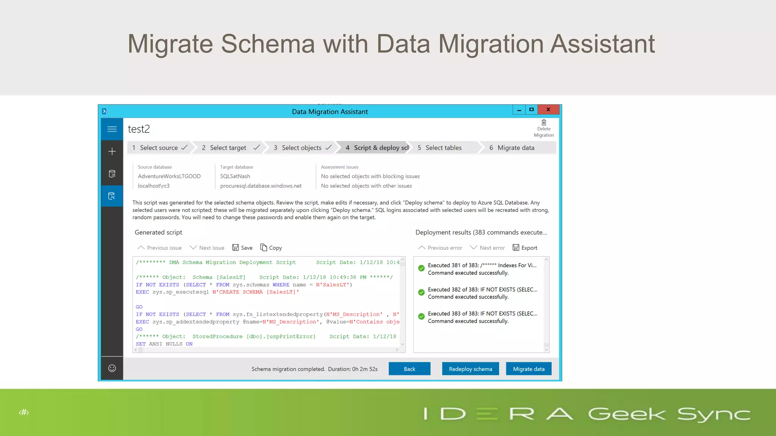Click the Back button
The height and width of the screenshot is (436, 776).
409,369
